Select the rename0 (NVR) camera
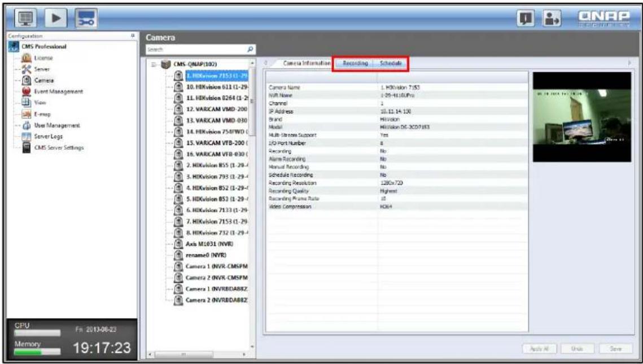Image resolution: width=643 pixels, height=364 pixels. (x=206, y=255)
